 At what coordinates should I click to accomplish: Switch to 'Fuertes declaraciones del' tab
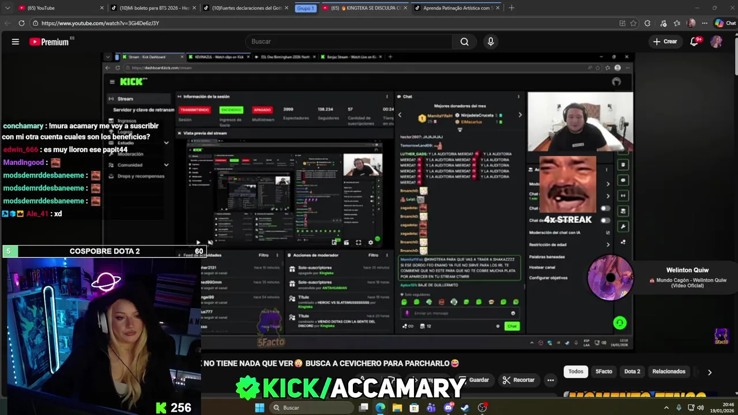coord(247,8)
